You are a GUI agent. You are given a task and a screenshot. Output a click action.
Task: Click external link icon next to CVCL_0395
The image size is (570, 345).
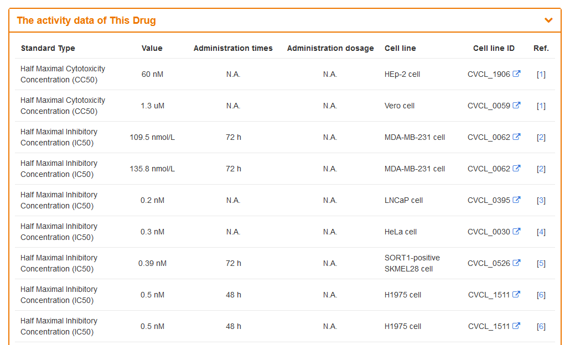pos(516,200)
